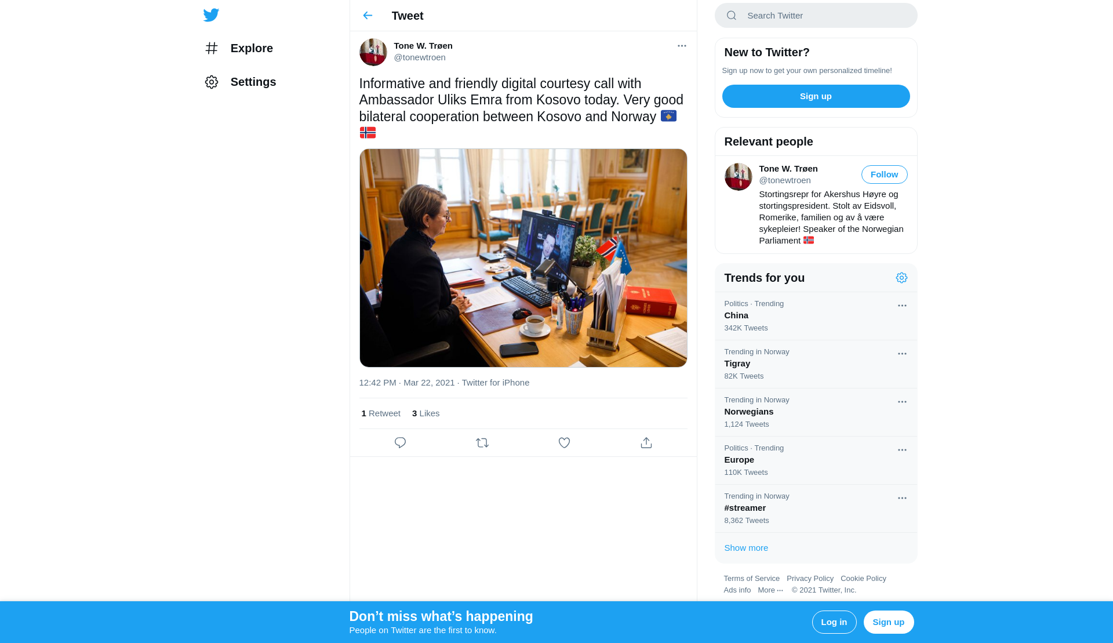Open more options for Norwegians trend
The height and width of the screenshot is (643, 1113).
[x=902, y=402]
